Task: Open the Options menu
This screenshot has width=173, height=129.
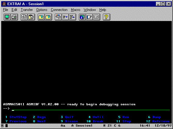Action: [42, 10]
